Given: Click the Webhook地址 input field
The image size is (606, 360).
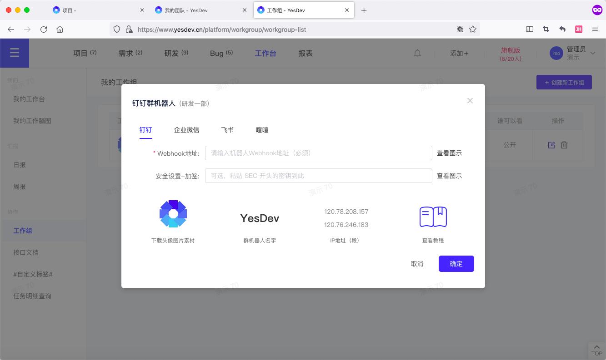Looking at the screenshot, I should coord(318,153).
